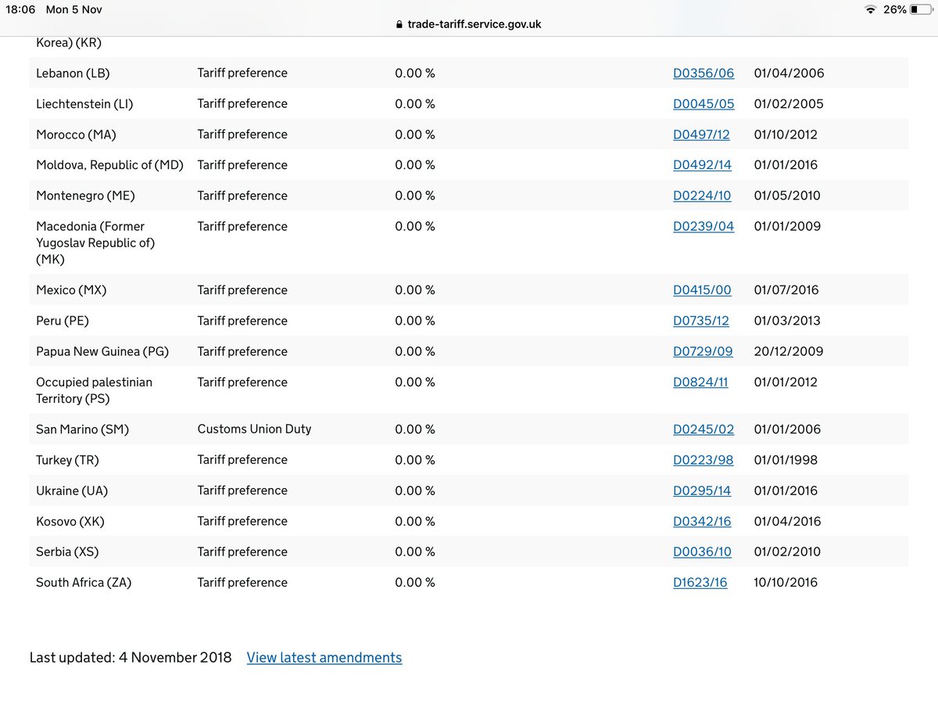Open regulation D0824/11 for Palestinian Territory
The height and width of the screenshot is (704, 938).
tap(700, 382)
